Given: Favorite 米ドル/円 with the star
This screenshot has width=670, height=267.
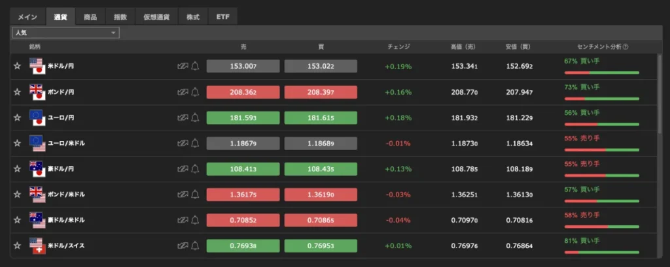Looking at the screenshot, I should tap(18, 67).
